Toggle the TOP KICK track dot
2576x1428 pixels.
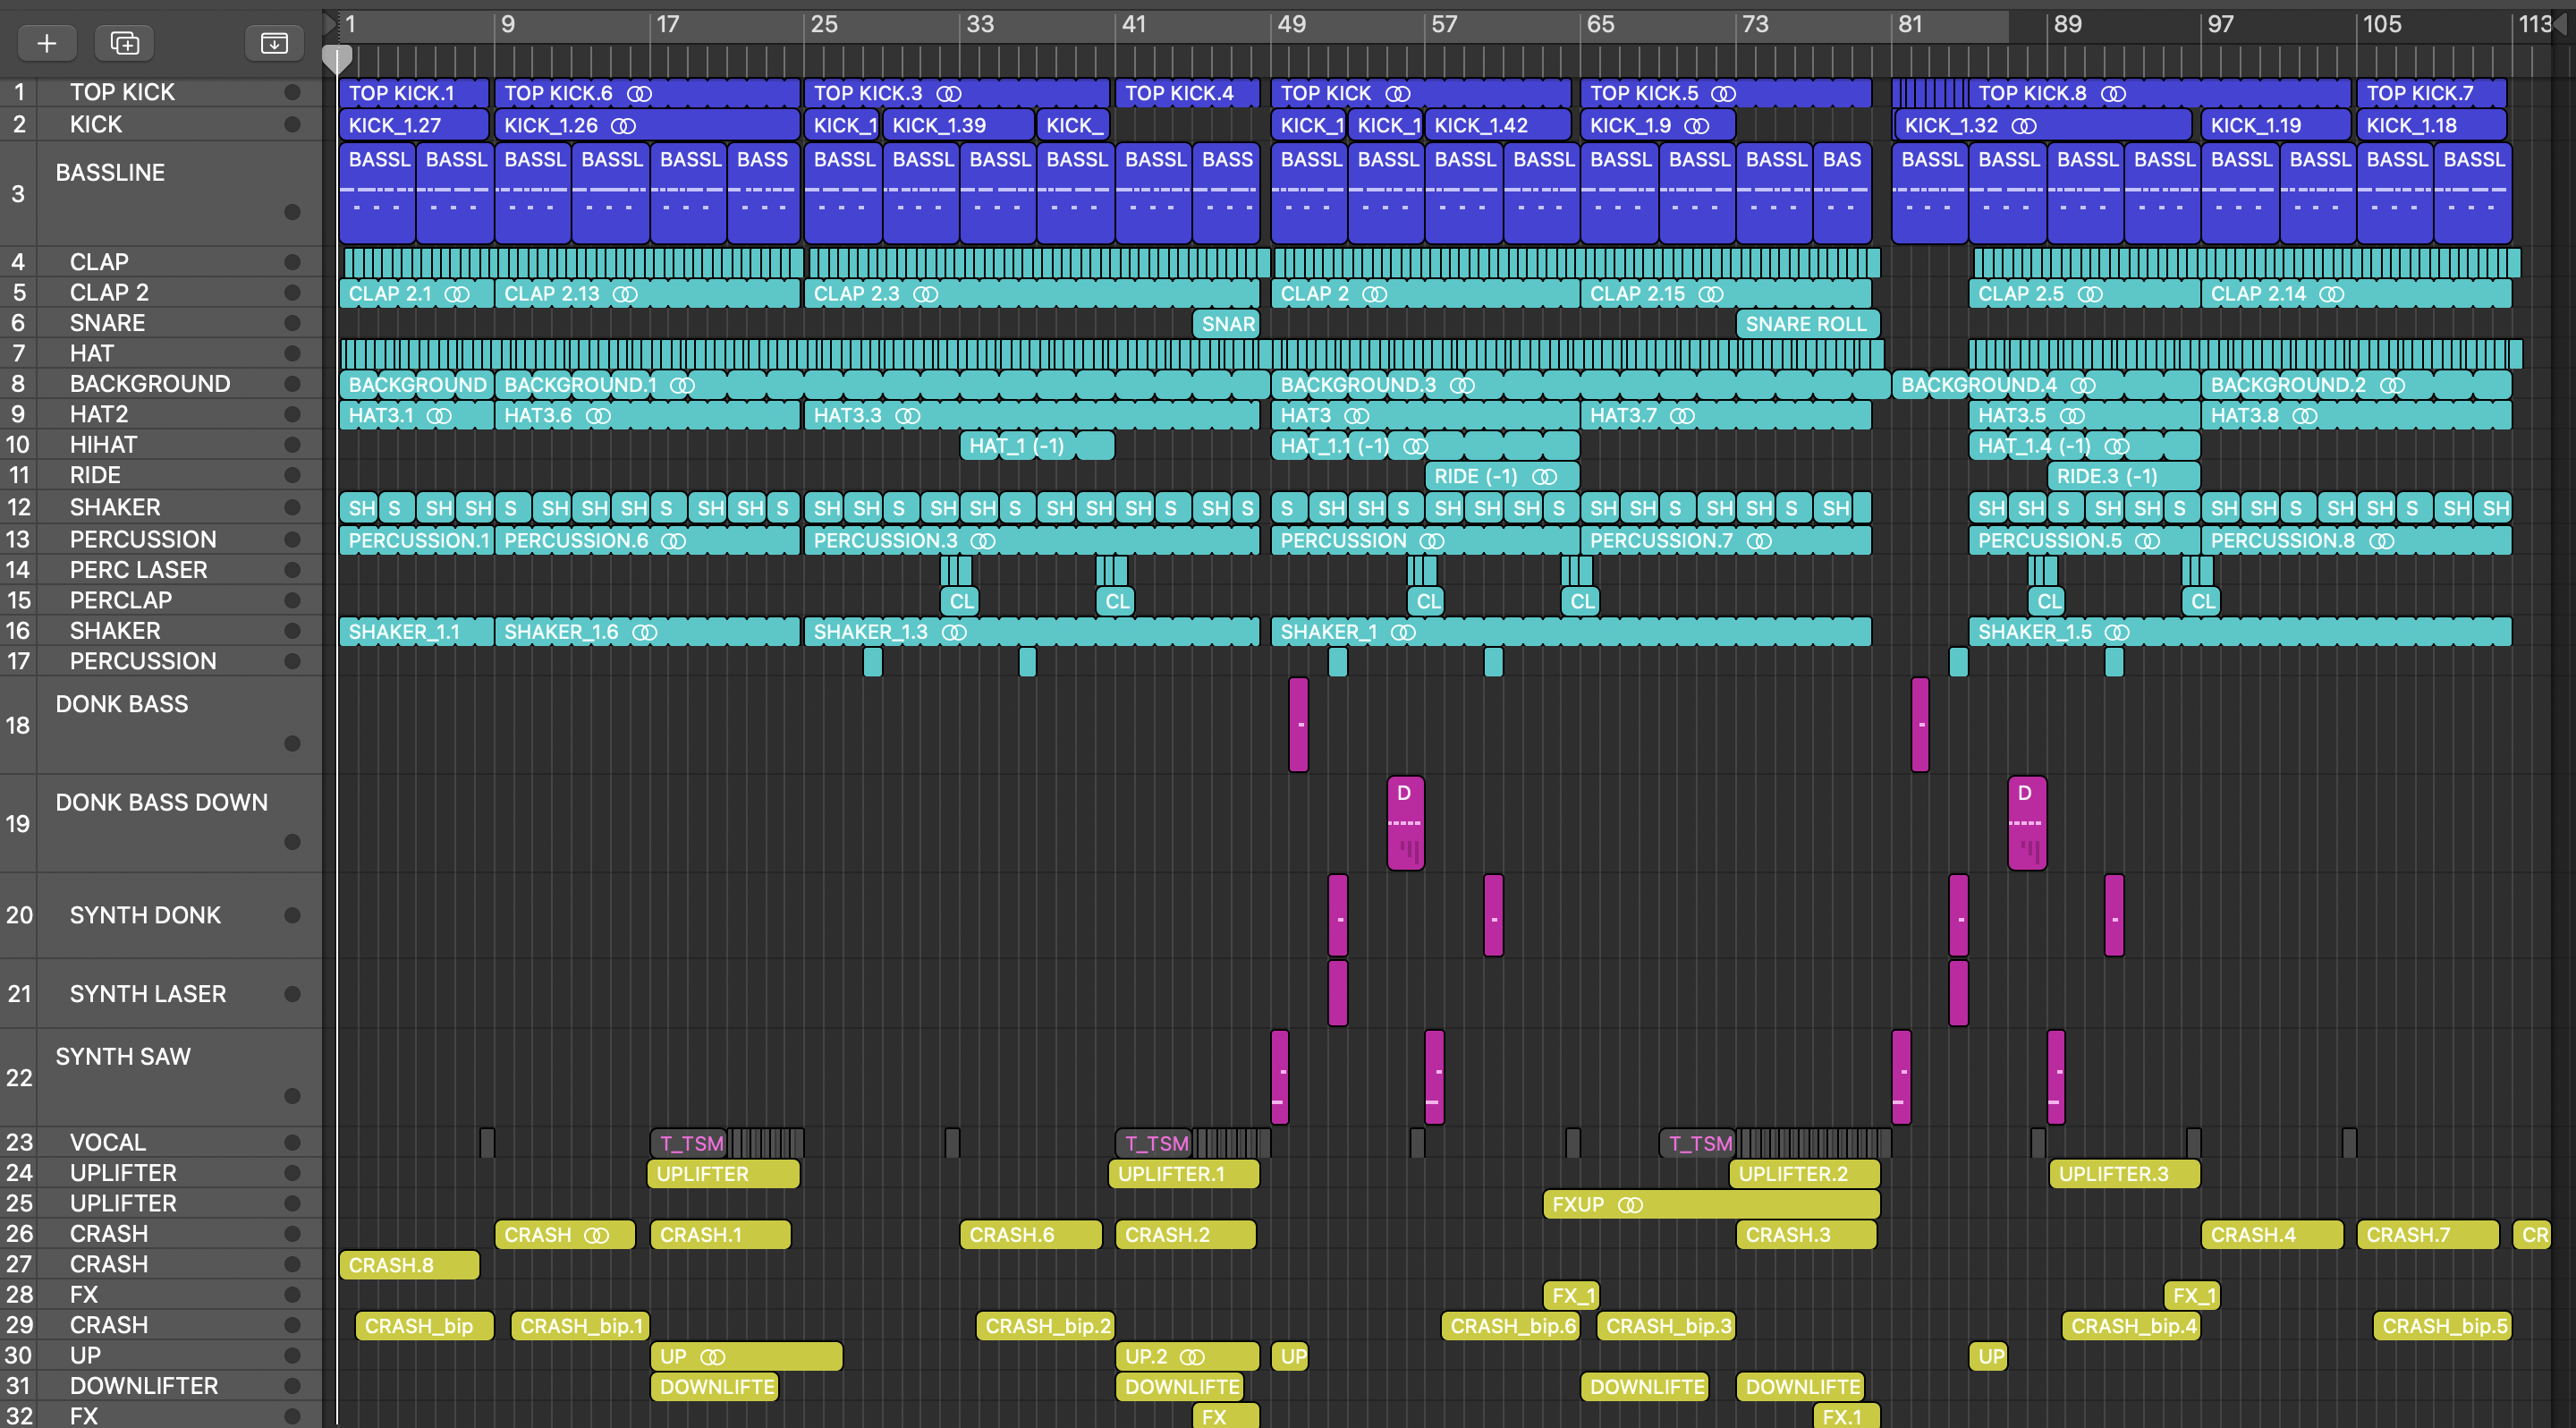[x=292, y=92]
